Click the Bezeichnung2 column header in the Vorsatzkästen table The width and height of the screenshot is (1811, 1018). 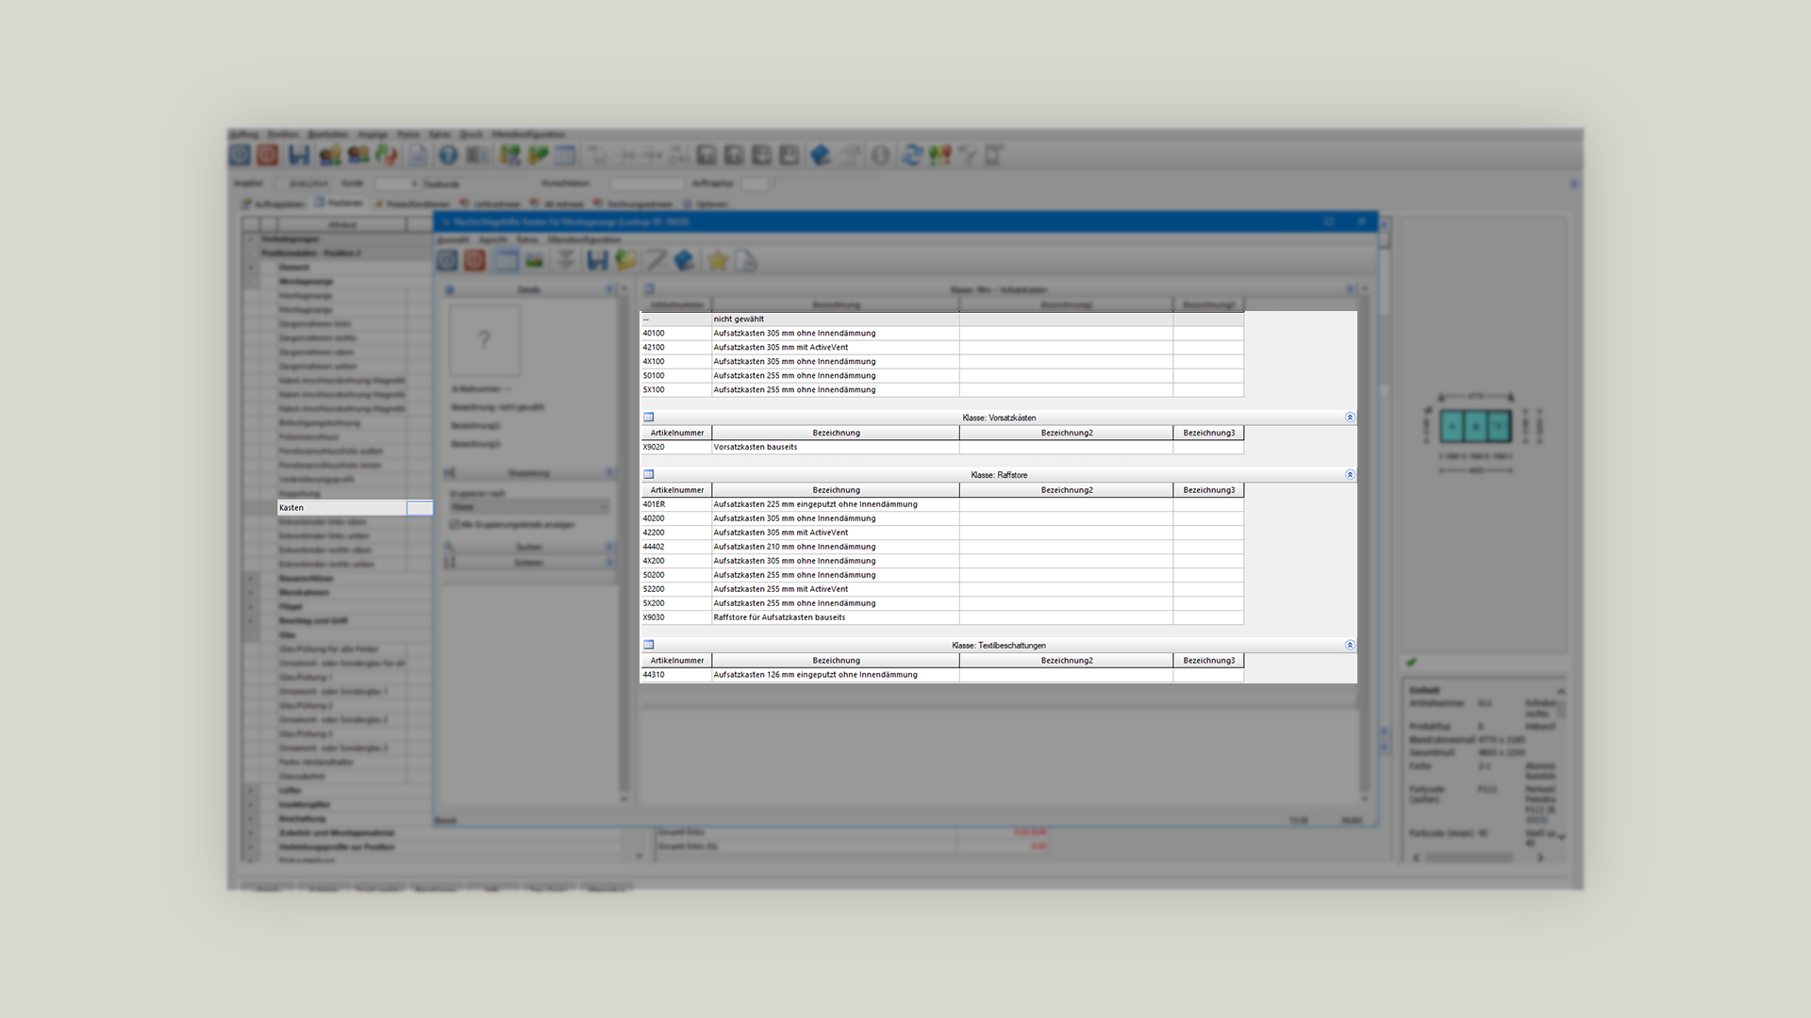coord(1066,434)
